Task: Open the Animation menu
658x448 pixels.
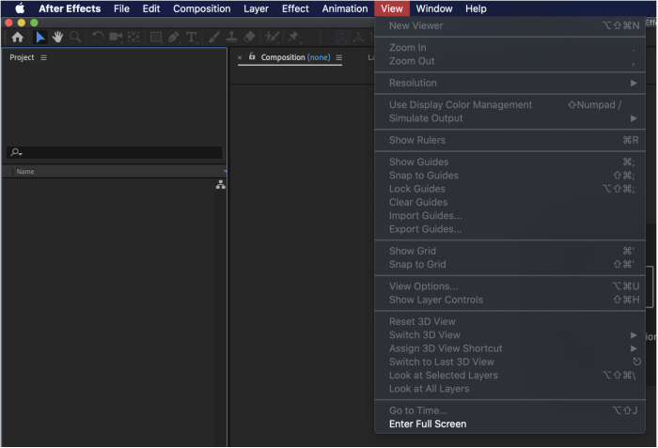Action: (x=345, y=8)
